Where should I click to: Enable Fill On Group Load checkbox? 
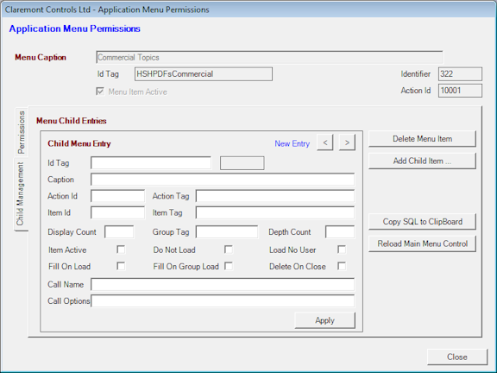[x=228, y=266]
